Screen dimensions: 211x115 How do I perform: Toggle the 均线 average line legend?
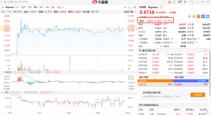9,12
